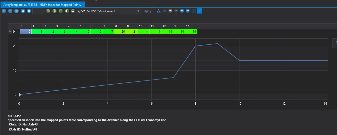Select cell with value 0 in column 0
This screenshot has width=337, height=135.
click(x=26, y=31)
